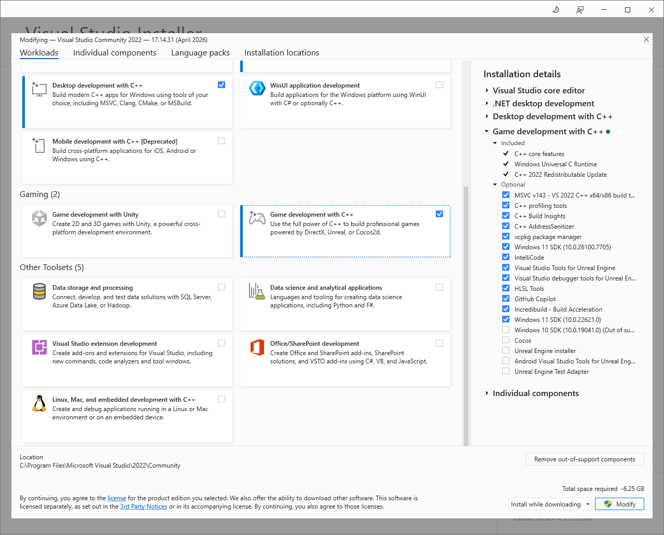
Task: Collapse the Optional components list
Action: point(495,185)
